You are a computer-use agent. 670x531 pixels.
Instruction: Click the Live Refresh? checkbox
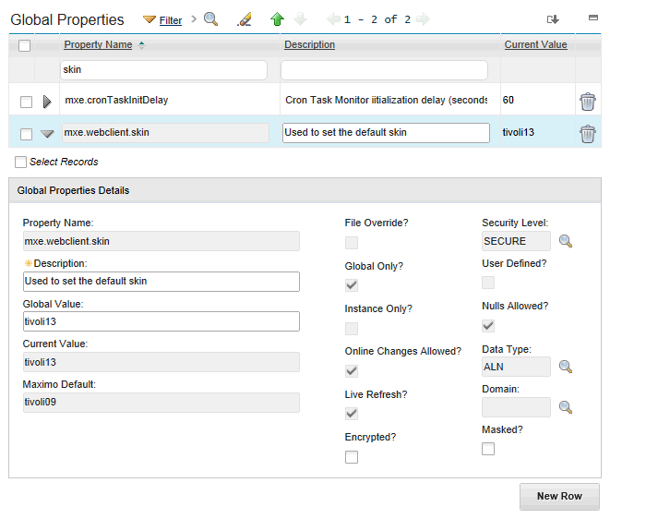pos(352,414)
